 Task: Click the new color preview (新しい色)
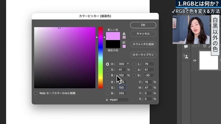tap(113, 36)
